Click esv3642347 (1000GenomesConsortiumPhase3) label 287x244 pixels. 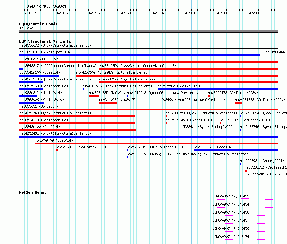point(58,66)
